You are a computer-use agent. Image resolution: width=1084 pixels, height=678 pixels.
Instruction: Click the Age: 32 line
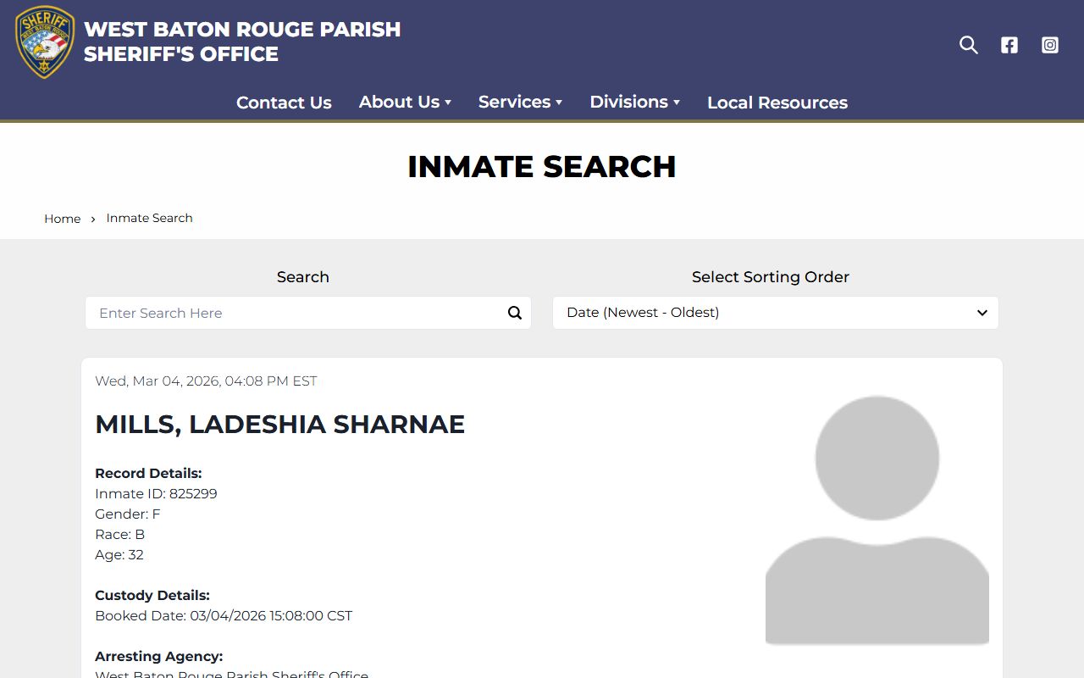[x=119, y=554]
